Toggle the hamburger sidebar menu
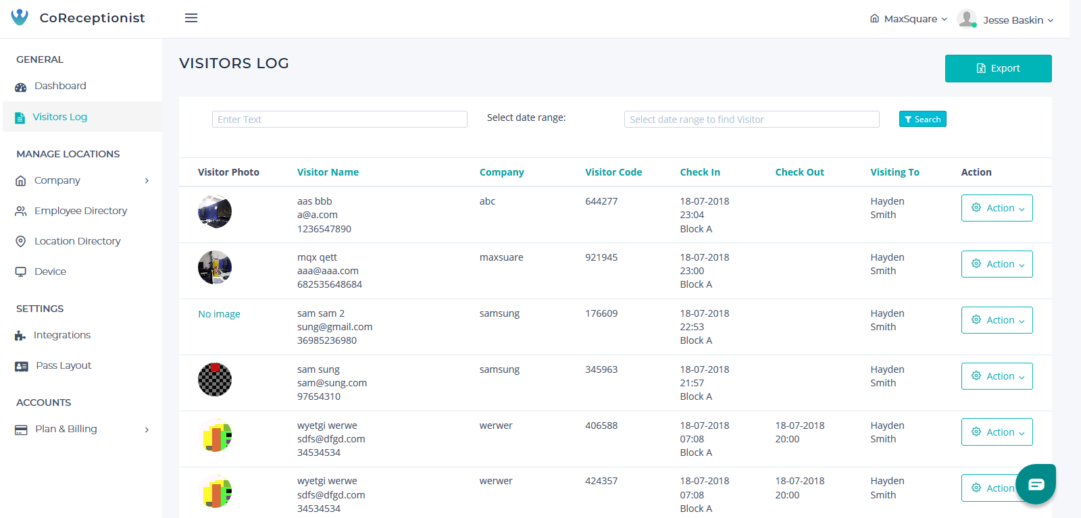Screen dimensions: 1081x518 [191, 18]
